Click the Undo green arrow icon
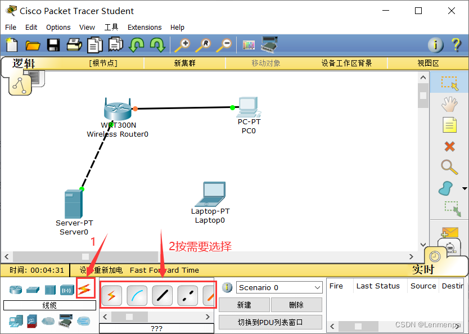 pyautogui.click(x=137, y=45)
